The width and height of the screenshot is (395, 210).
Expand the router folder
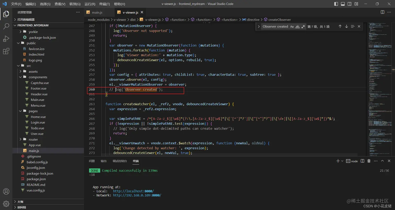click(33, 139)
